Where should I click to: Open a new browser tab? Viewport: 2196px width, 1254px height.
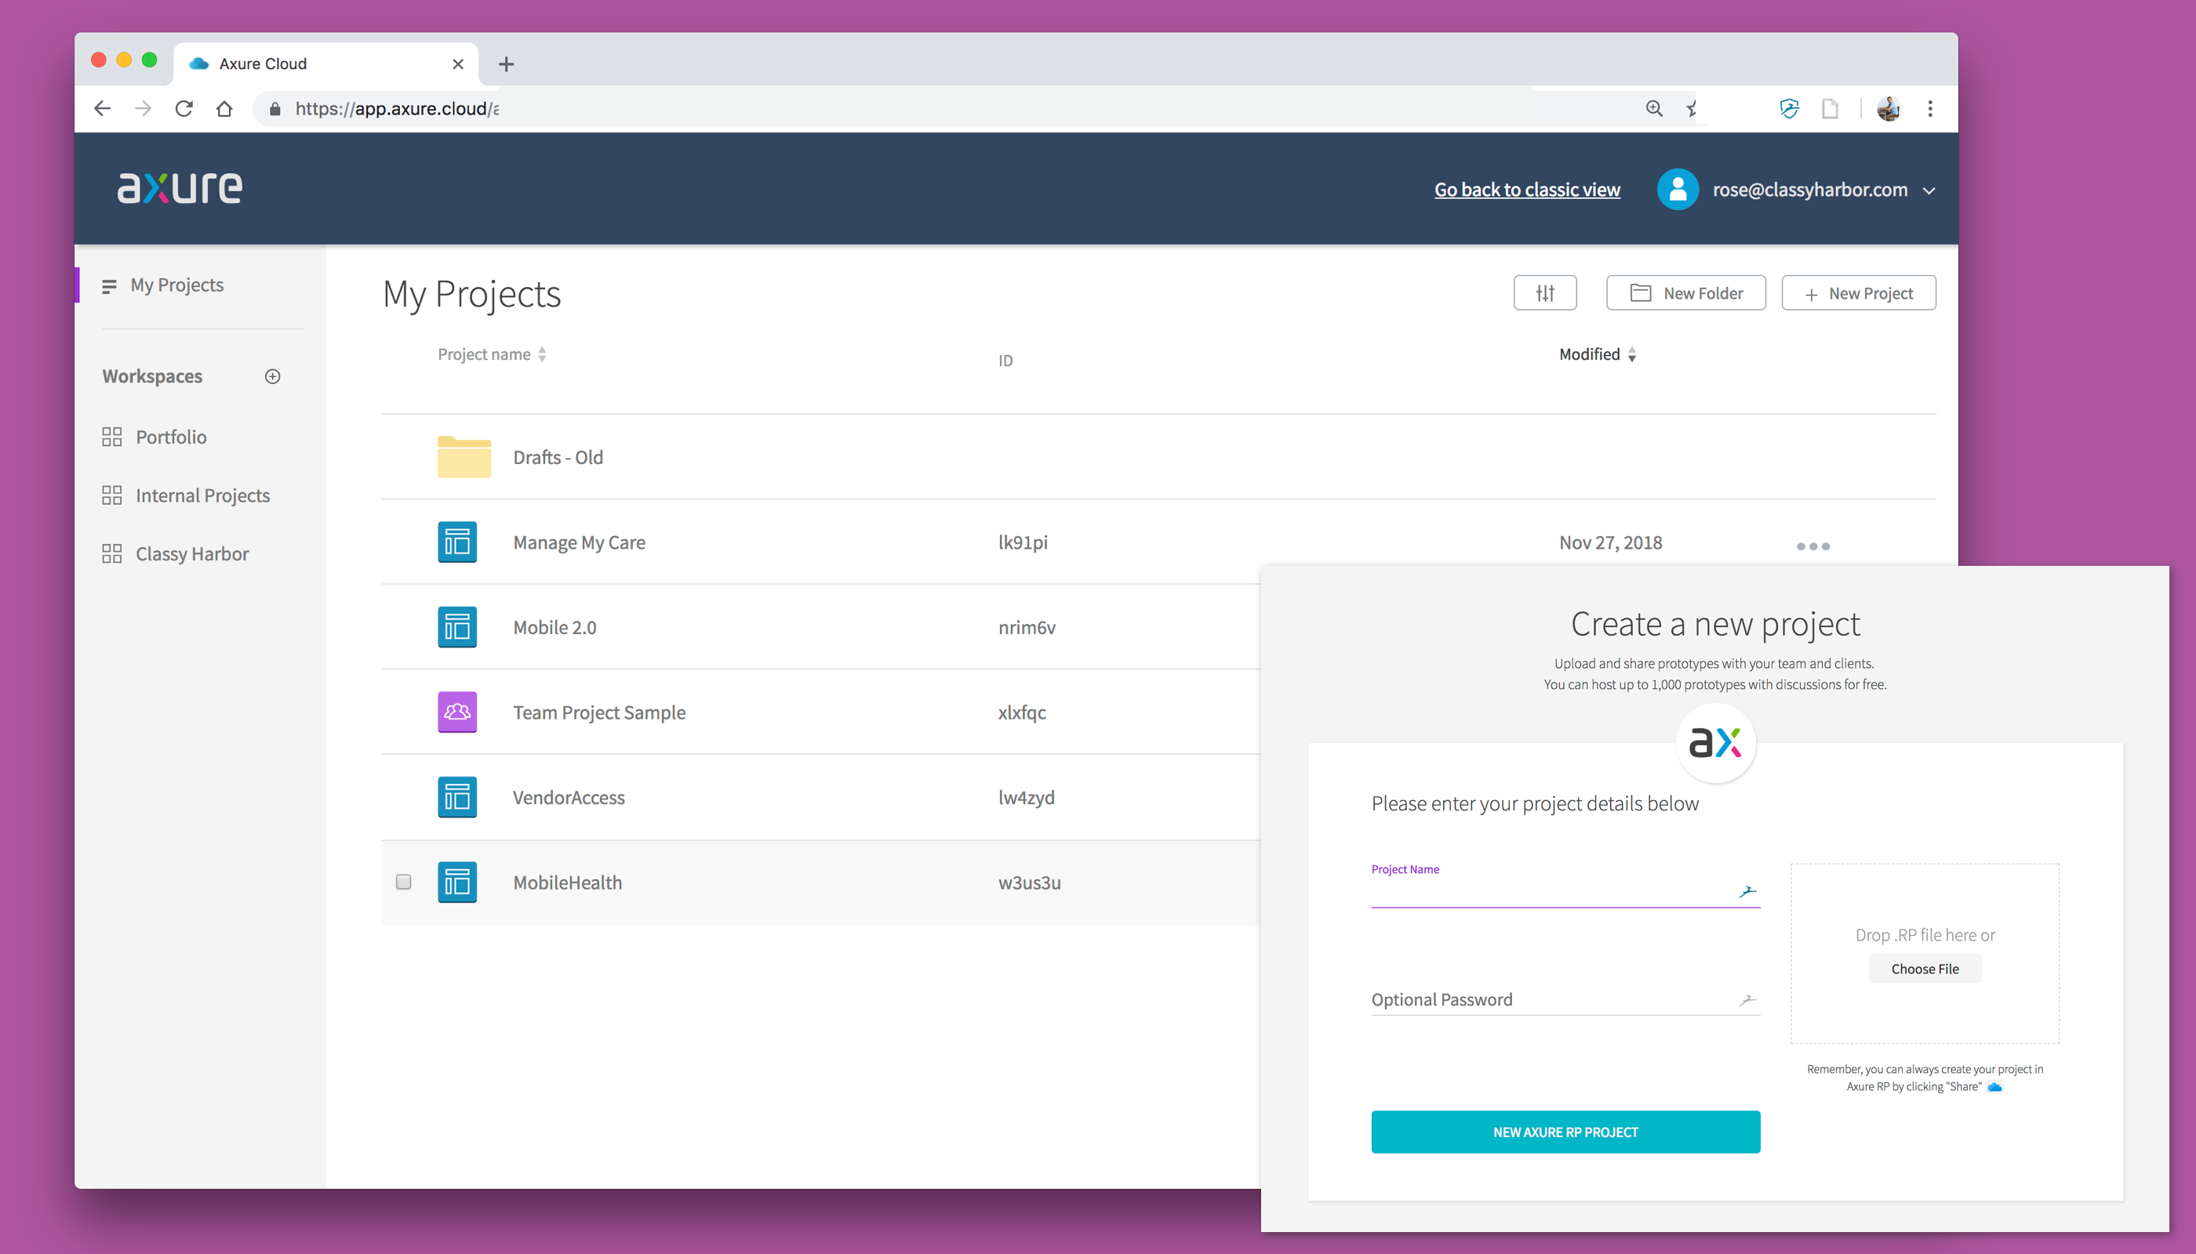click(x=506, y=63)
